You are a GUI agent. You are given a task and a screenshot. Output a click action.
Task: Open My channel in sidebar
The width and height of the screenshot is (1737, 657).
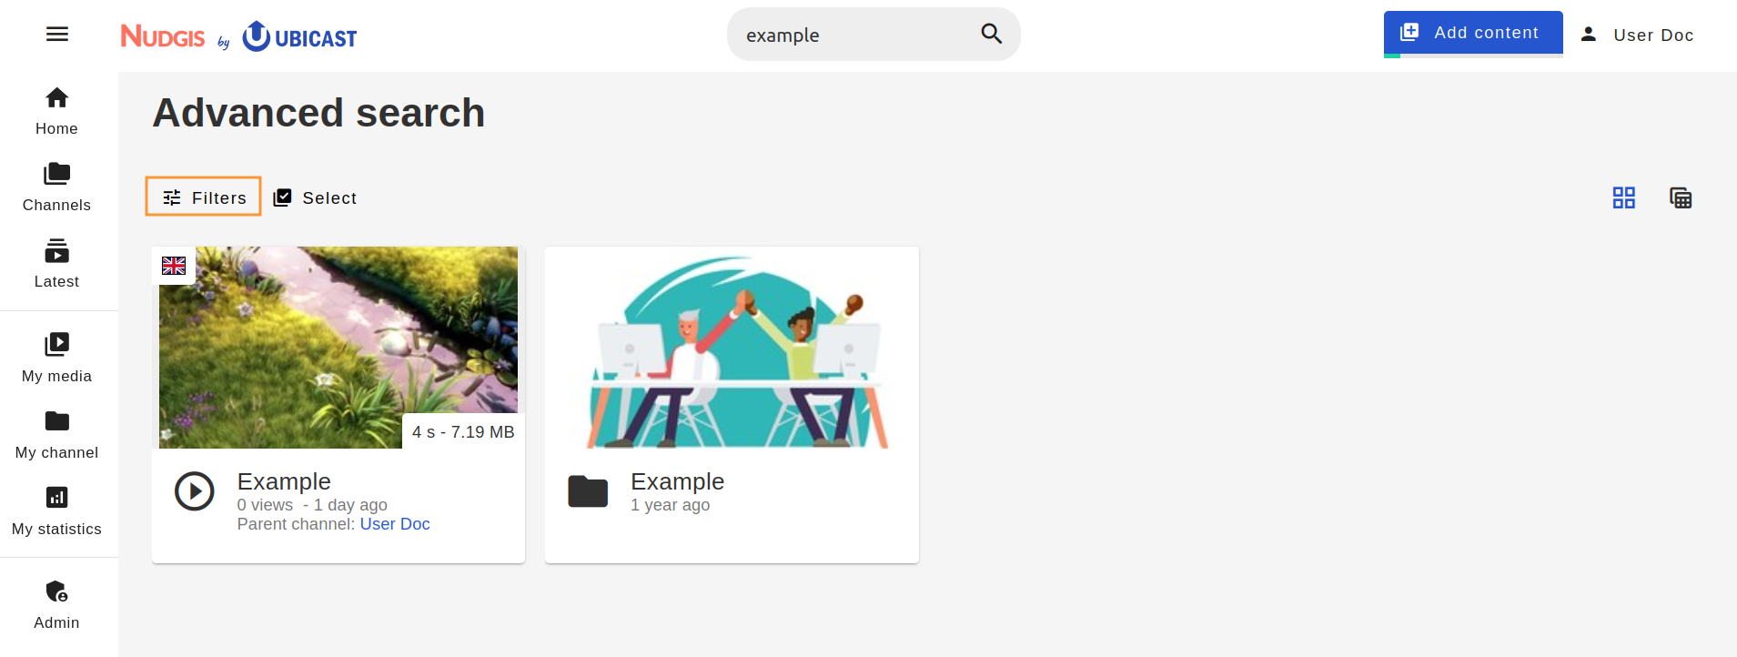(57, 435)
